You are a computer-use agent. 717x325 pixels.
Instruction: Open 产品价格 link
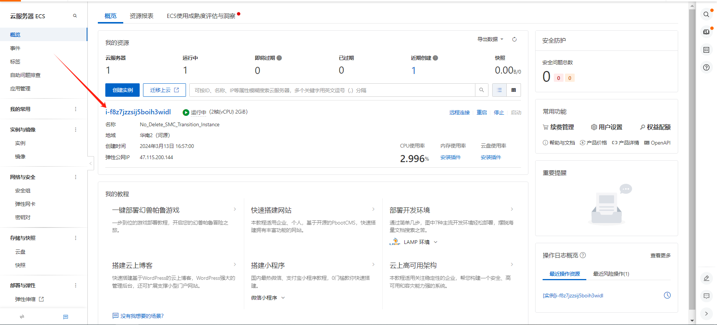(593, 143)
